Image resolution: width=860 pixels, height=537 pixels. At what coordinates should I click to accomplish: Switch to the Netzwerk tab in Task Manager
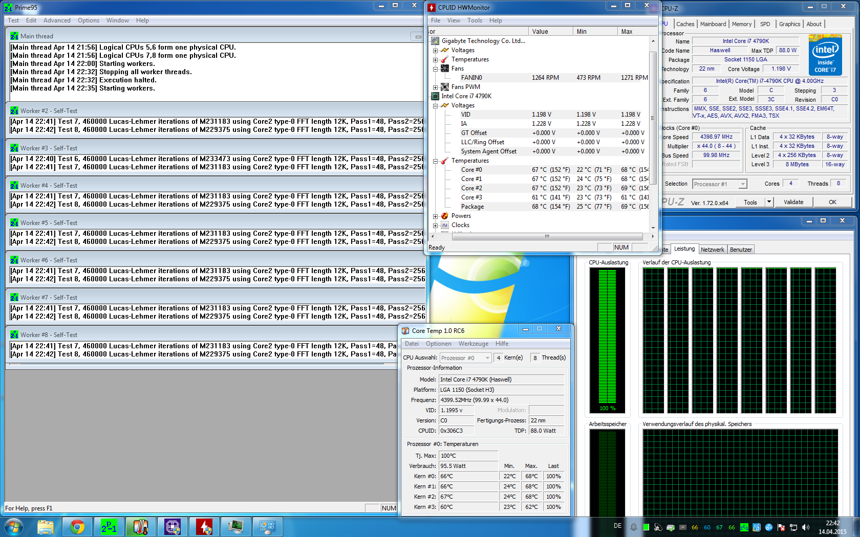(713, 250)
